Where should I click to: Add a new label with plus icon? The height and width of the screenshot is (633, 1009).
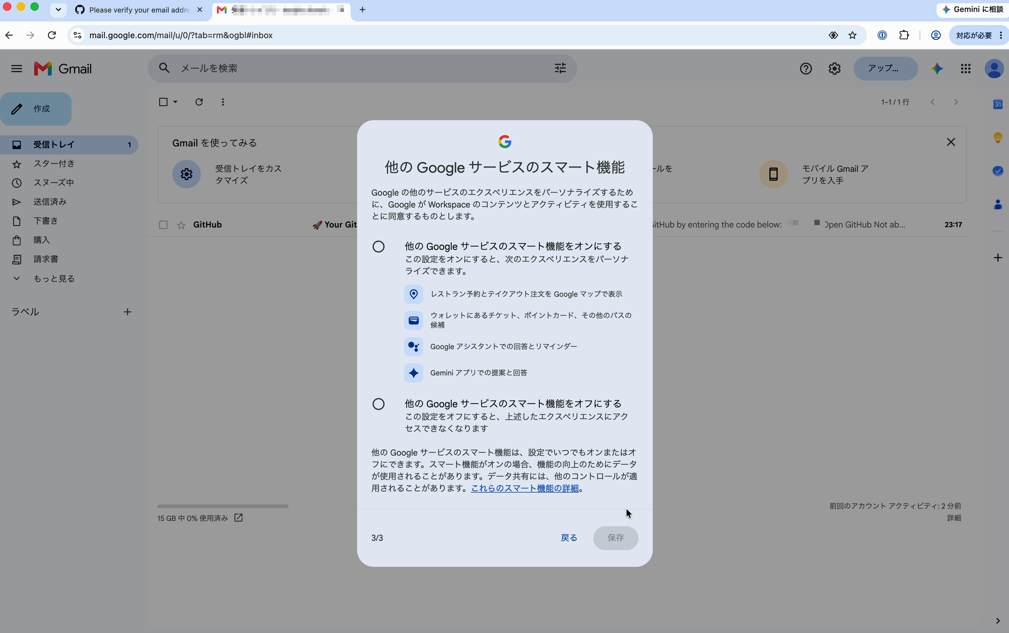(x=128, y=312)
